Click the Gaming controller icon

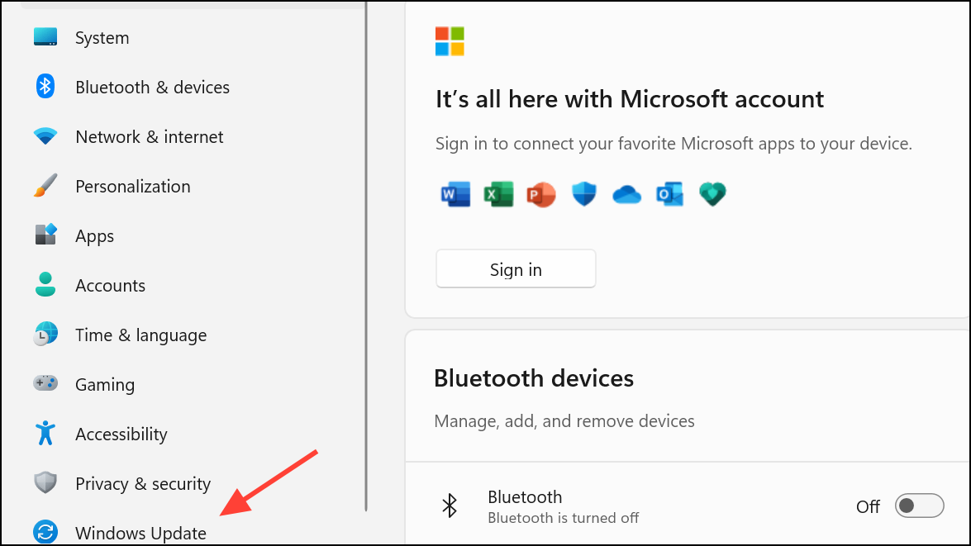click(x=45, y=383)
